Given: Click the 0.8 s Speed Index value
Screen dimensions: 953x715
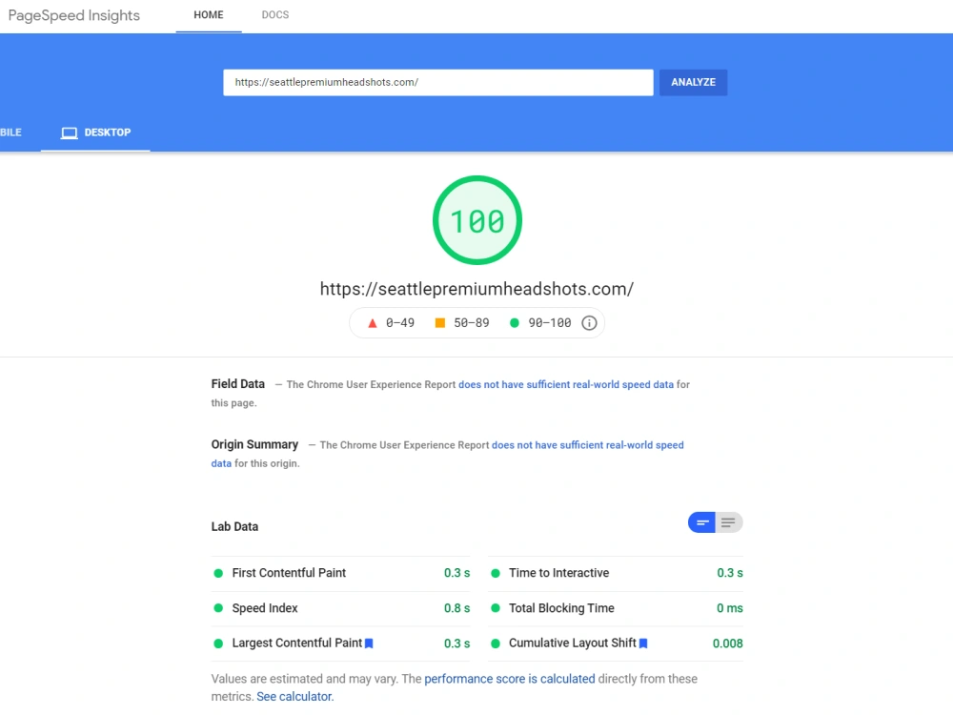Looking at the screenshot, I should [457, 608].
